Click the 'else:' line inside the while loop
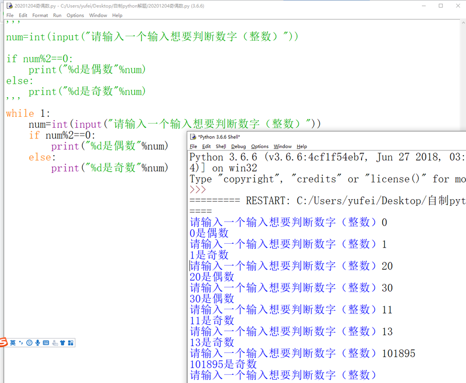This screenshot has height=383, width=466. (x=42, y=157)
